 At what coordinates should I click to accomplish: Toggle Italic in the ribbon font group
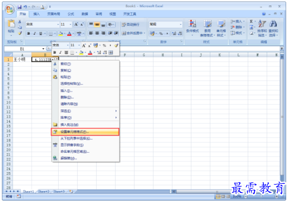pyautogui.click(x=35, y=34)
